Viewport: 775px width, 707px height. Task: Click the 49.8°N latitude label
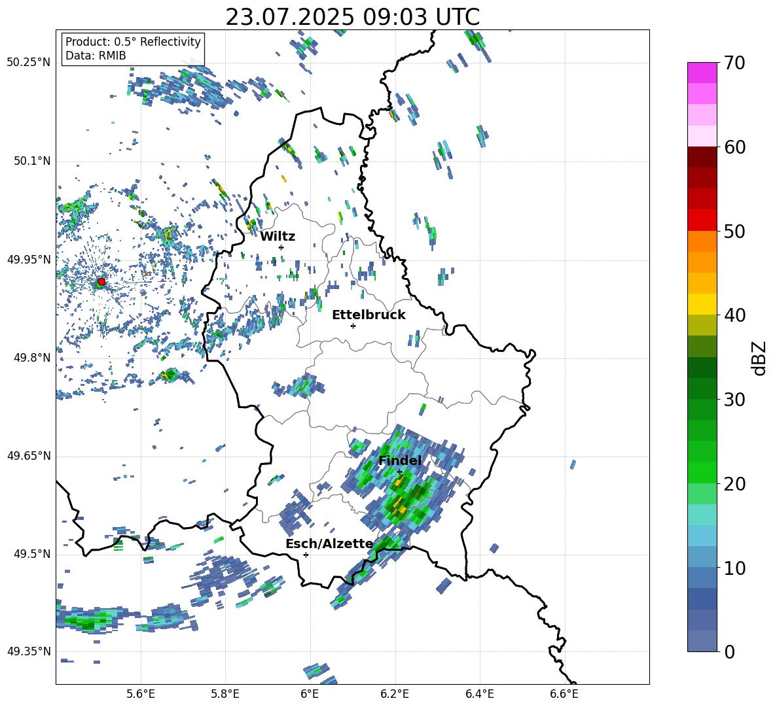[x=31, y=358]
